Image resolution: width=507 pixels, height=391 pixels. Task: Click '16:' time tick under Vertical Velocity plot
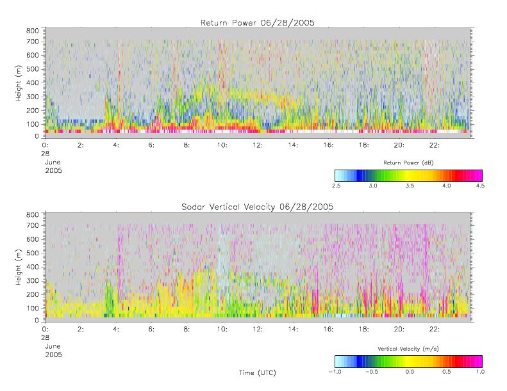(x=329, y=330)
